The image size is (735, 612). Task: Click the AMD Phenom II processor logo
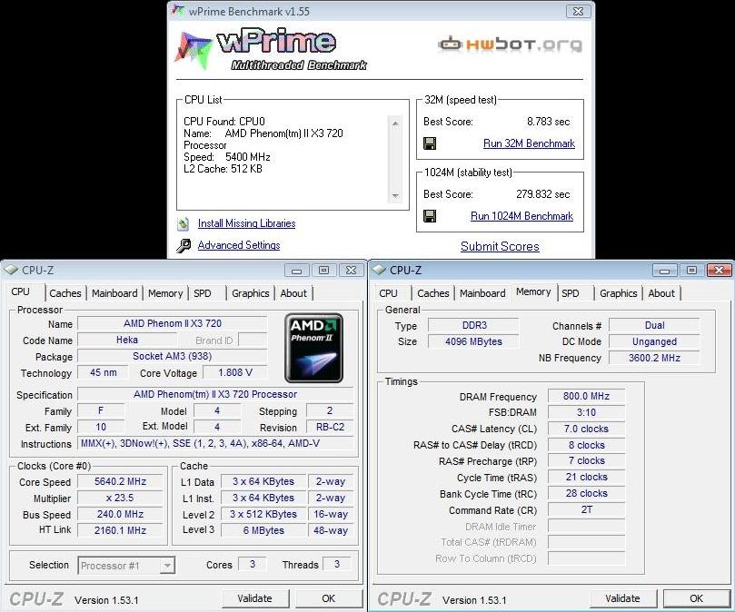tap(313, 348)
